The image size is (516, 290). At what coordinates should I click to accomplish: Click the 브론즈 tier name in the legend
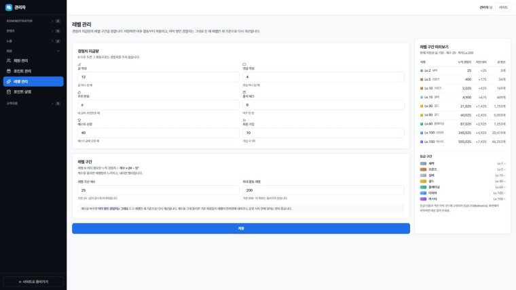[x=432, y=169]
